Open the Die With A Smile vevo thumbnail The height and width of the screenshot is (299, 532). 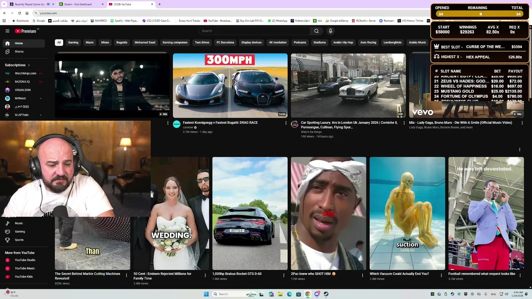(466, 86)
